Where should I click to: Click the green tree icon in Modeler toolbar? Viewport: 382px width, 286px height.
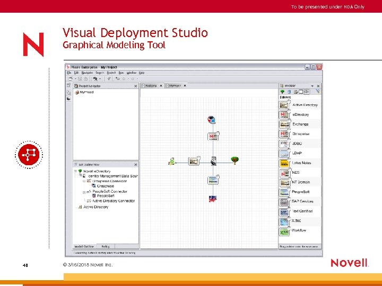pyautogui.click(x=282, y=92)
